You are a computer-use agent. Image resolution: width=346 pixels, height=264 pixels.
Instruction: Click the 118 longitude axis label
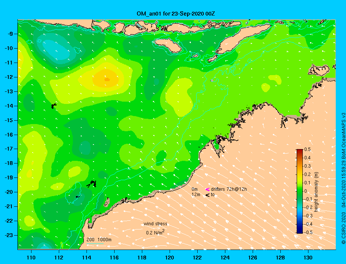click(x=142, y=258)
